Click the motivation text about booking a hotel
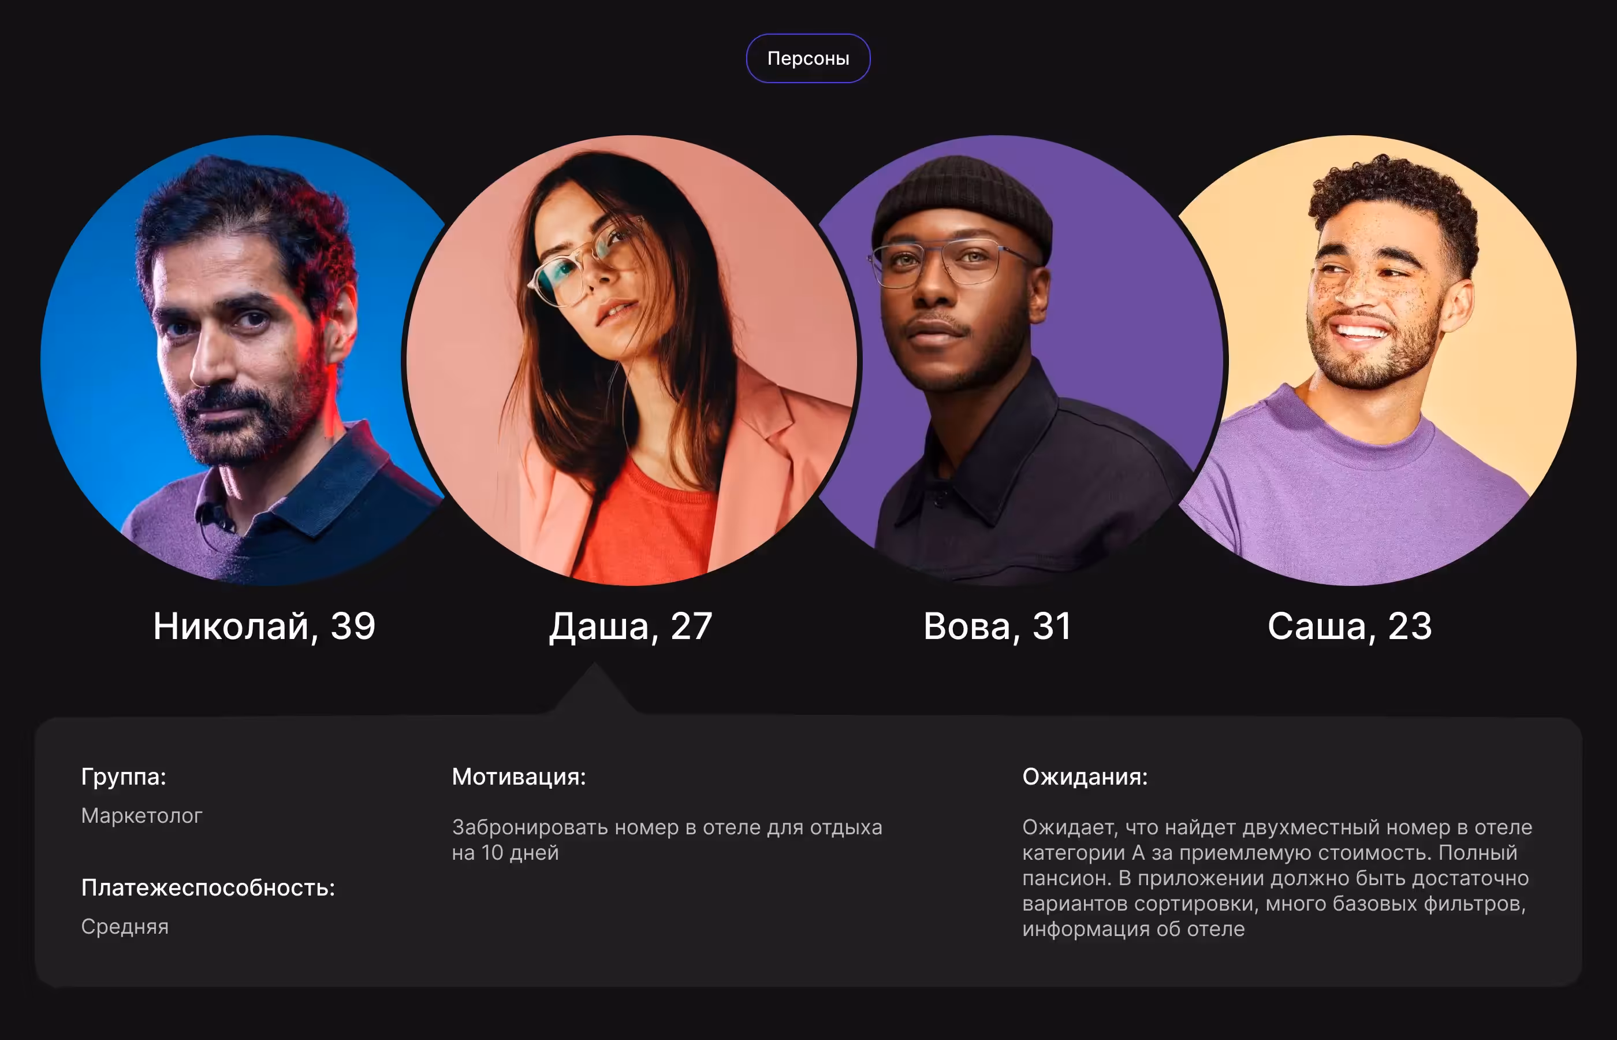 tap(667, 840)
